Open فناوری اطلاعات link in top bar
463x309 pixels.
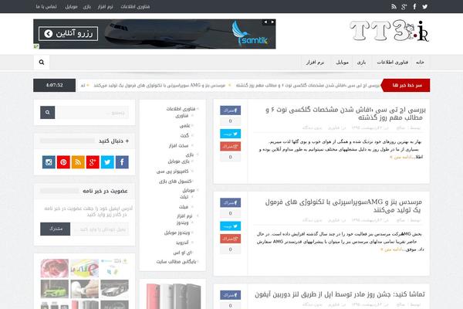click(135, 6)
